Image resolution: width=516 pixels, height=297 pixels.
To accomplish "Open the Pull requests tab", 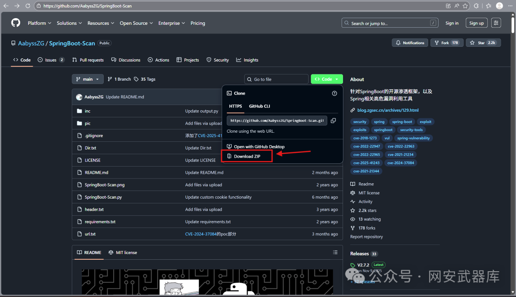I will pos(88,60).
